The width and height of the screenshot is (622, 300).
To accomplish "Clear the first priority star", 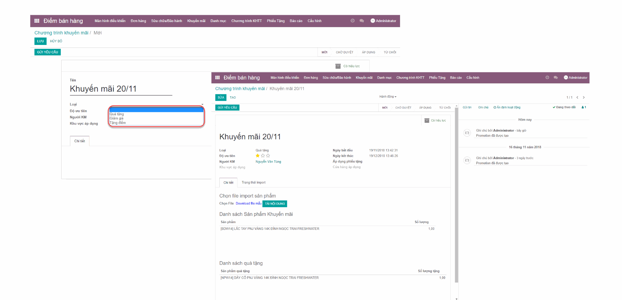I will (x=258, y=155).
